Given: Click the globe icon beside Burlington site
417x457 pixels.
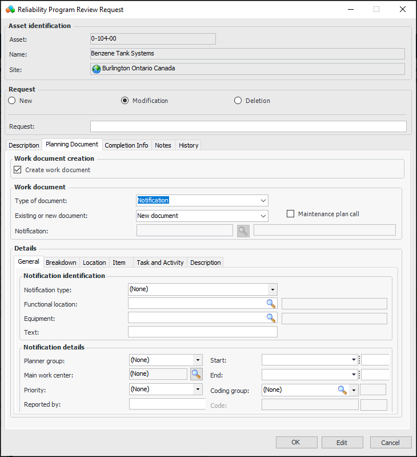Looking at the screenshot, I should point(97,69).
